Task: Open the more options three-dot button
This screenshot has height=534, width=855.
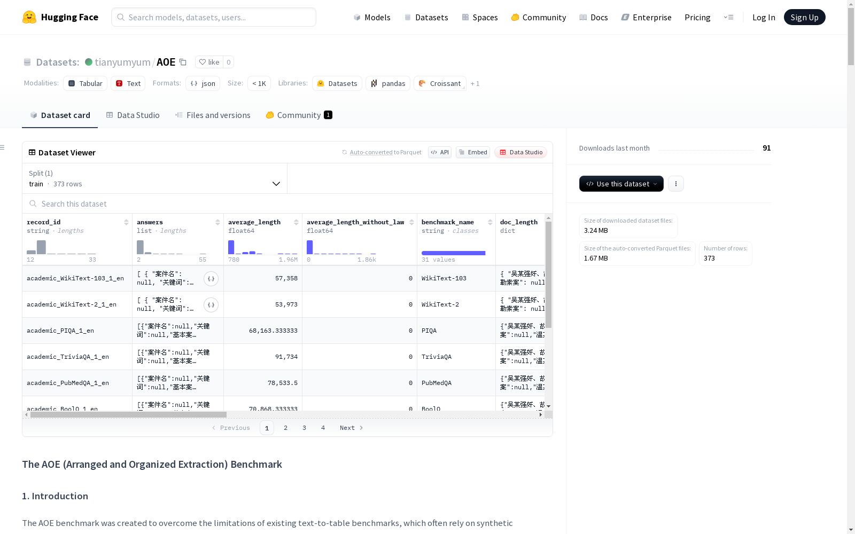Action: coord(676,184)
